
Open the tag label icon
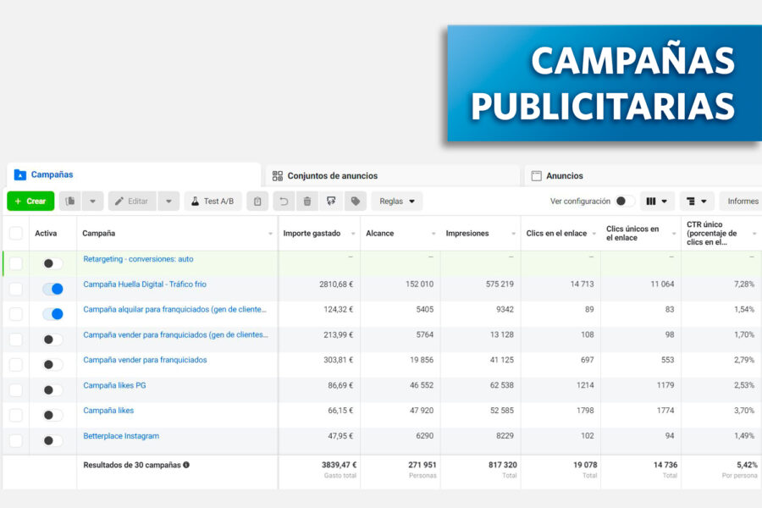point(355,201)
